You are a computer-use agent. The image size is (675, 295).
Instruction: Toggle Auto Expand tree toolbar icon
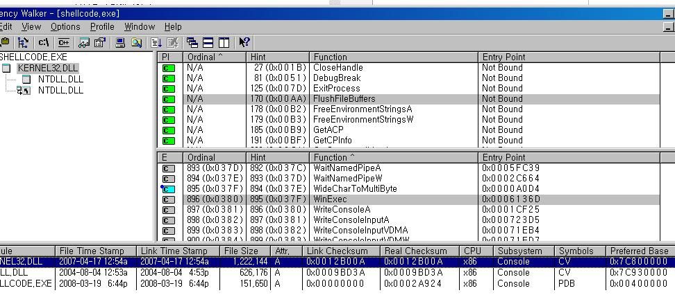click(23, 42)
